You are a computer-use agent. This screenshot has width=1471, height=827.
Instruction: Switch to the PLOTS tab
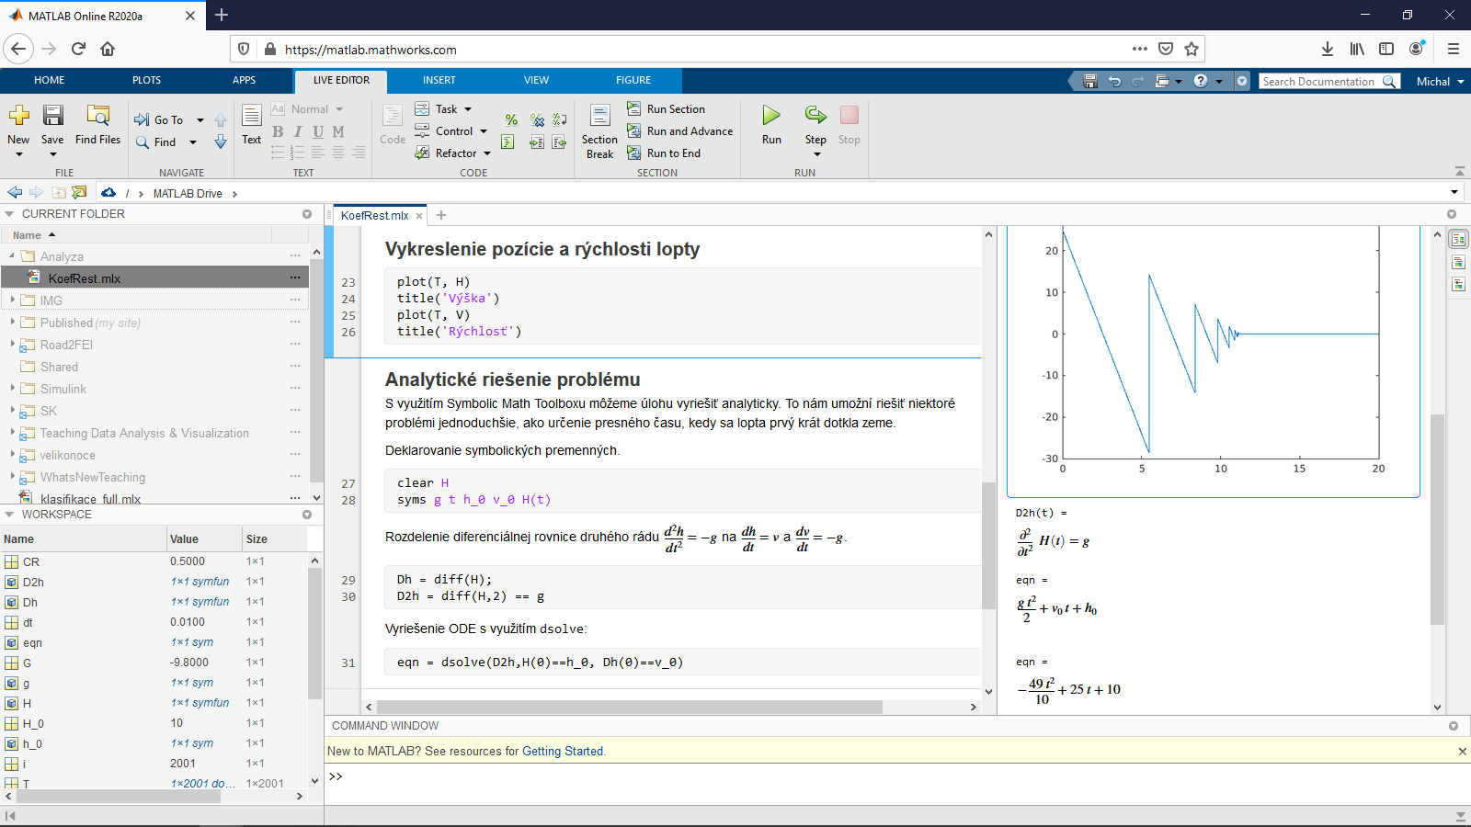[x=147, y=81]
